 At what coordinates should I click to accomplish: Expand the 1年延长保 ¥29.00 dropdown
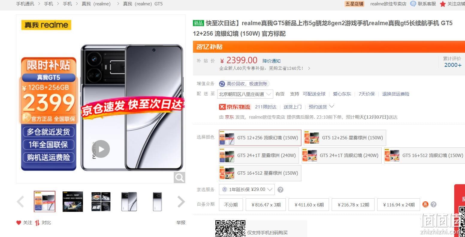(247, 189)
